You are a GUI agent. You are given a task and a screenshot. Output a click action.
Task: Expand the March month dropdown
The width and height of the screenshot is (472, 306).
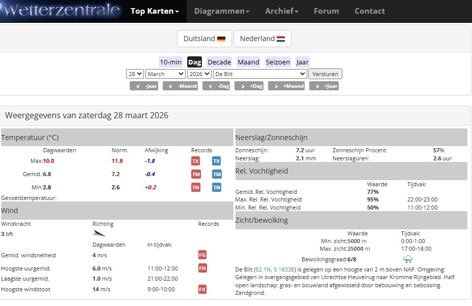tap(165, 74)
